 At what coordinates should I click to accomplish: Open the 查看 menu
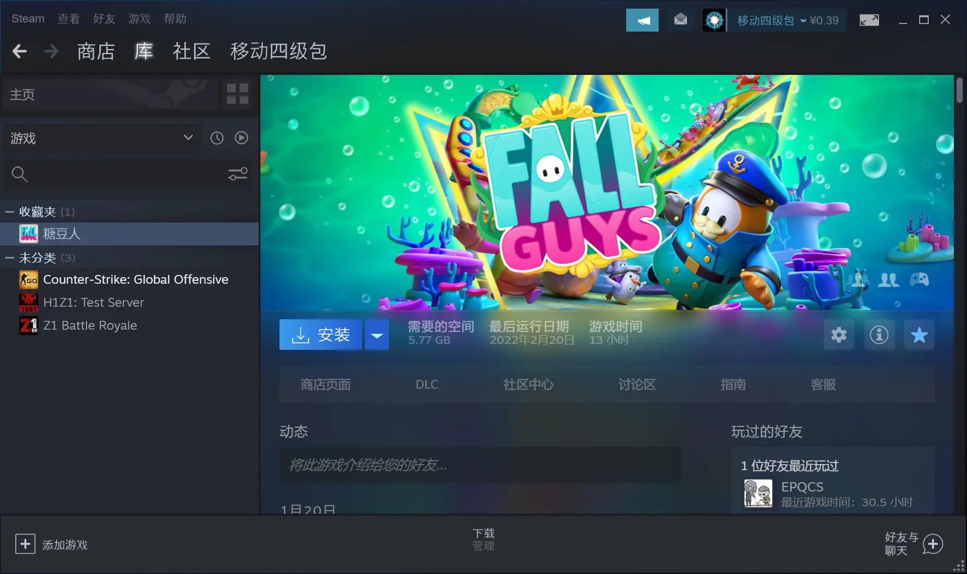(x=69, y=19)
